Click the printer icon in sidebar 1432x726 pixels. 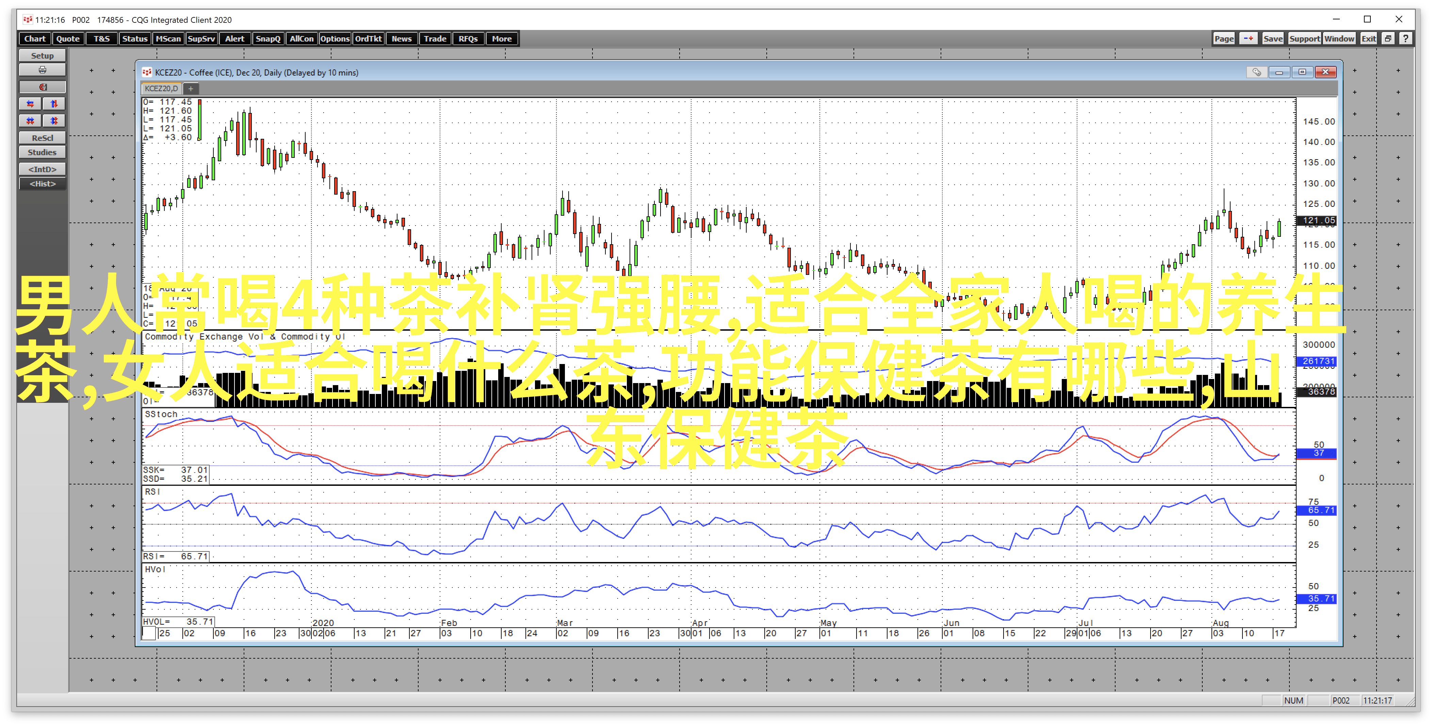(42, 70)
